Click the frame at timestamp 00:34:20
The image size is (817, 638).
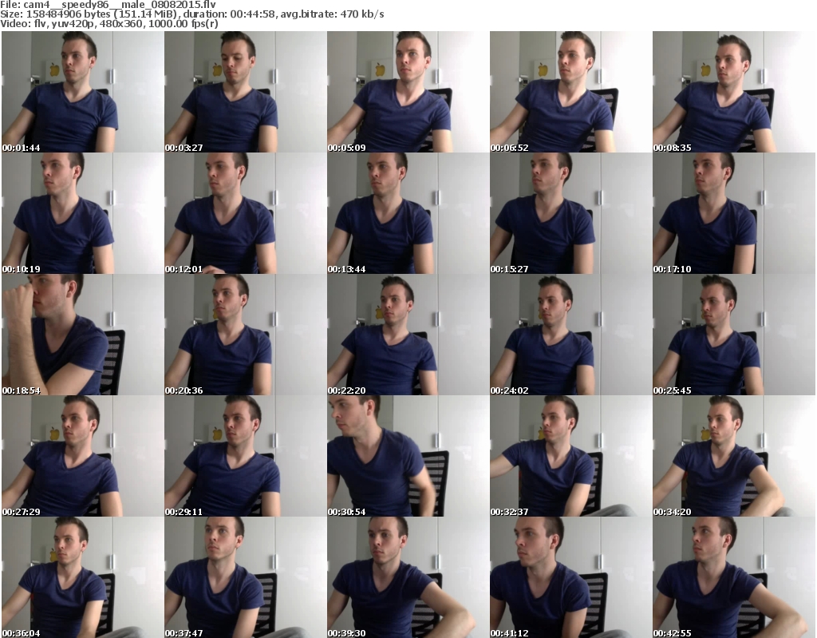pos(734,456)
